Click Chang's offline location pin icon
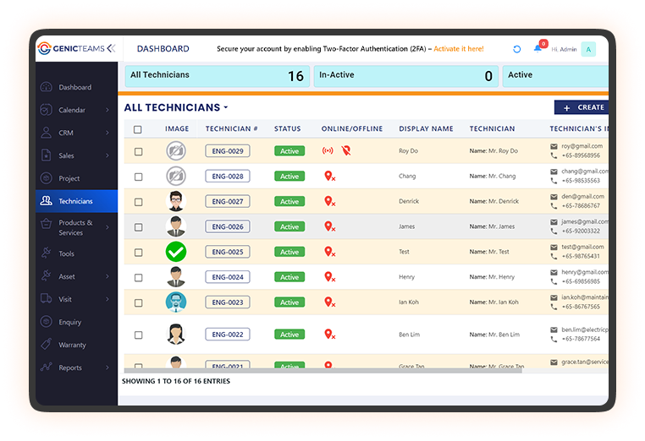 329,177
